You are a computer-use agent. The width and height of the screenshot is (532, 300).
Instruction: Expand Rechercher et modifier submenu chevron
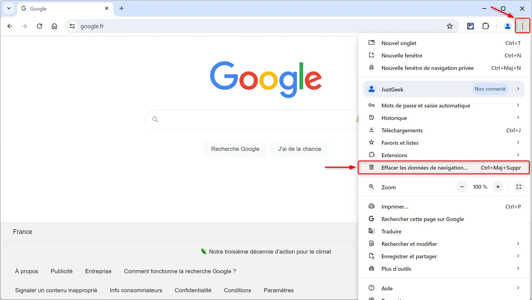tap(518, 243)
